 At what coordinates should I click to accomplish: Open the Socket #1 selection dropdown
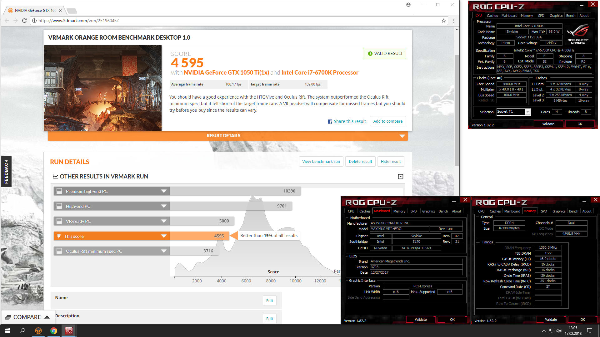527,112
